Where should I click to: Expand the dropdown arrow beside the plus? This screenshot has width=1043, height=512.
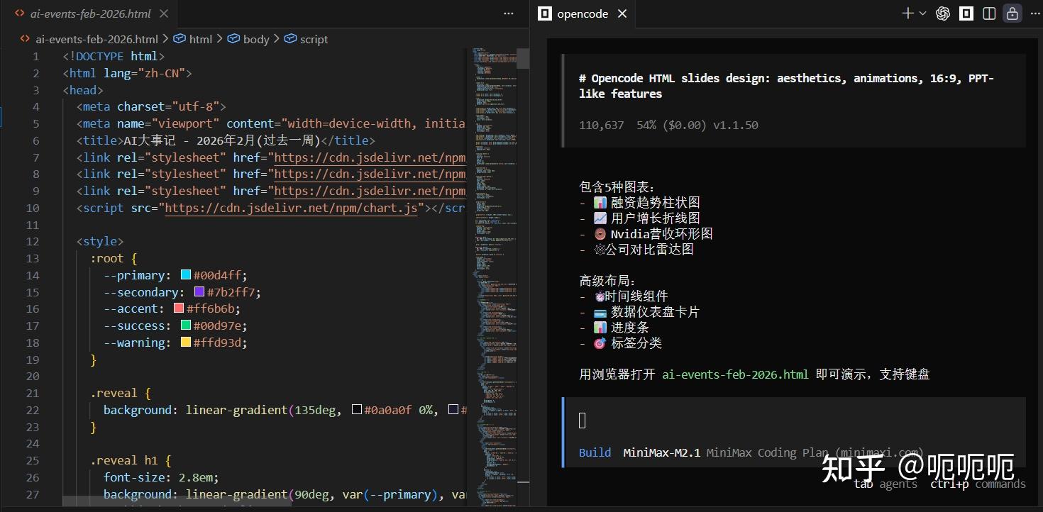(x=923, y=13)
